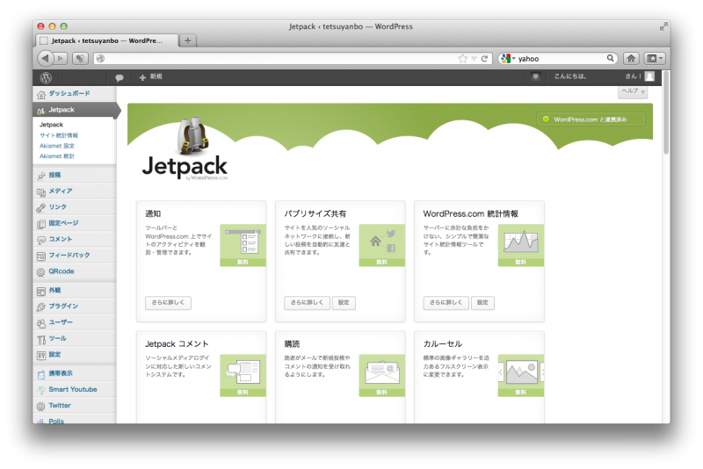Click the パブリサイズ共有 card thumbnail
This screenshot has height=469, width=703.
click(x=382, y=245)
